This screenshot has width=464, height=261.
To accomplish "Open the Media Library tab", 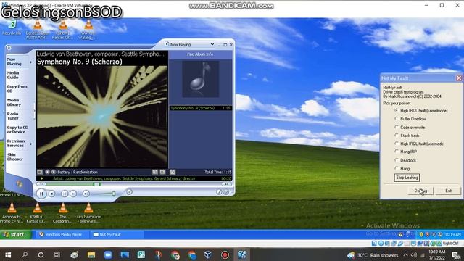I will [x=14, y=102].
